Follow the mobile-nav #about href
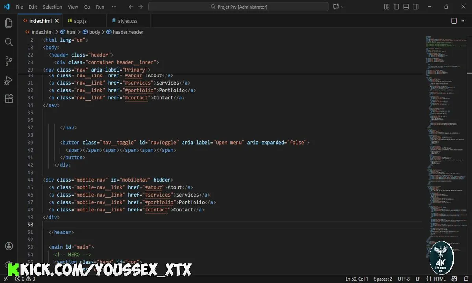The width and height of the screenshot is (472, 283). [153, 187]
